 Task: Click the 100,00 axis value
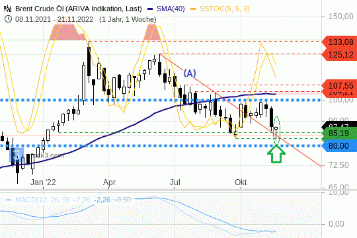(341, 100)
